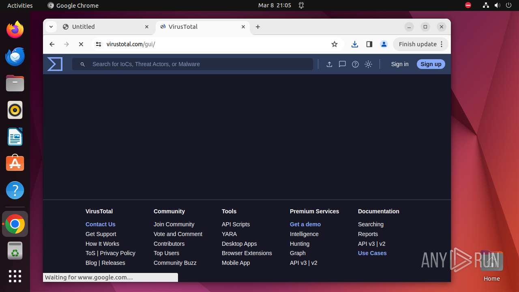The height and width of the screenshot is (292, 519).
Task: Open Browser Extensions link
Action: pyautogui.click(x=247, y=253)
